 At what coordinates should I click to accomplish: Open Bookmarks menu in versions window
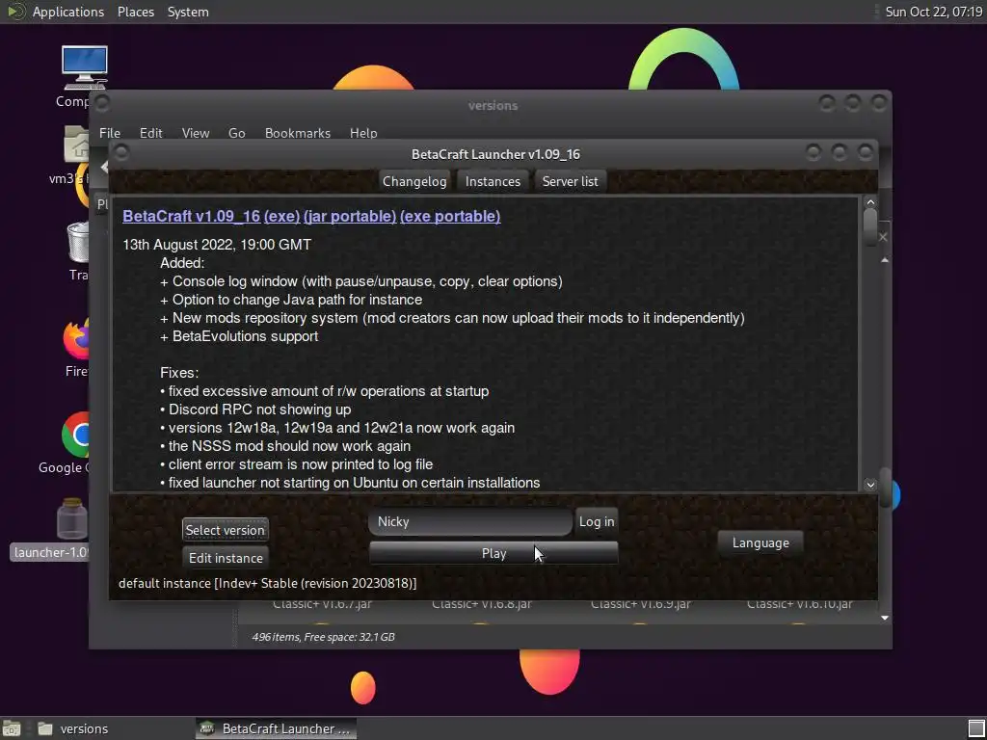tap(297, 133)
